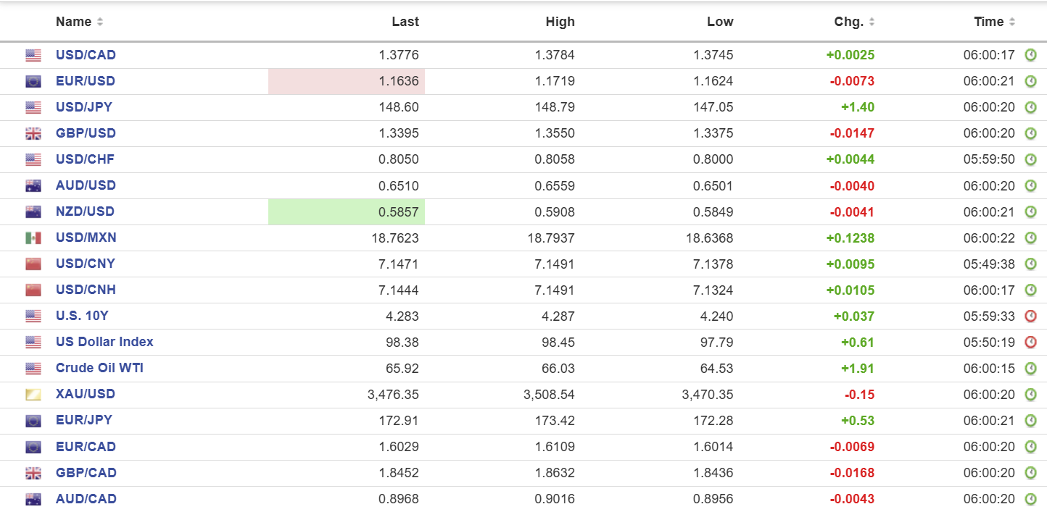Sort the table by the Time column
The image size is (1047, 512).
click(994, 22)
